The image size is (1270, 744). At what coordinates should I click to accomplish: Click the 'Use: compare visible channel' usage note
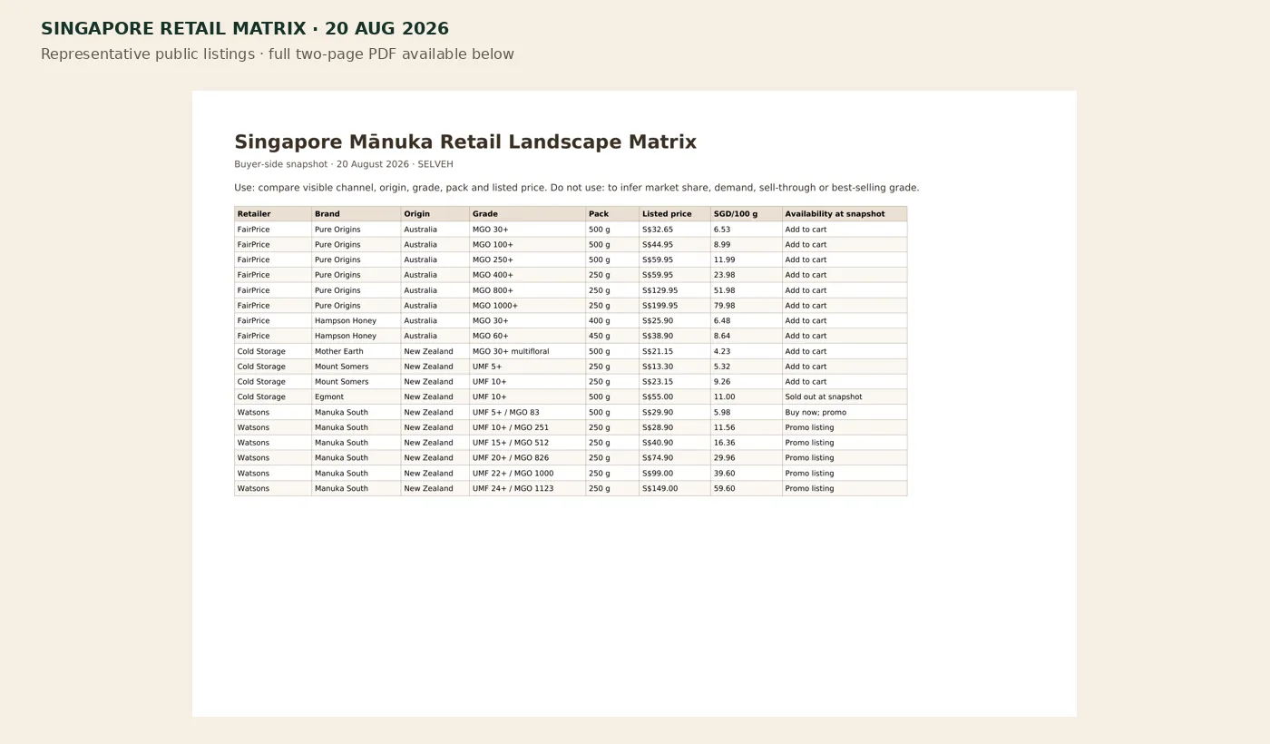(577, 188)
